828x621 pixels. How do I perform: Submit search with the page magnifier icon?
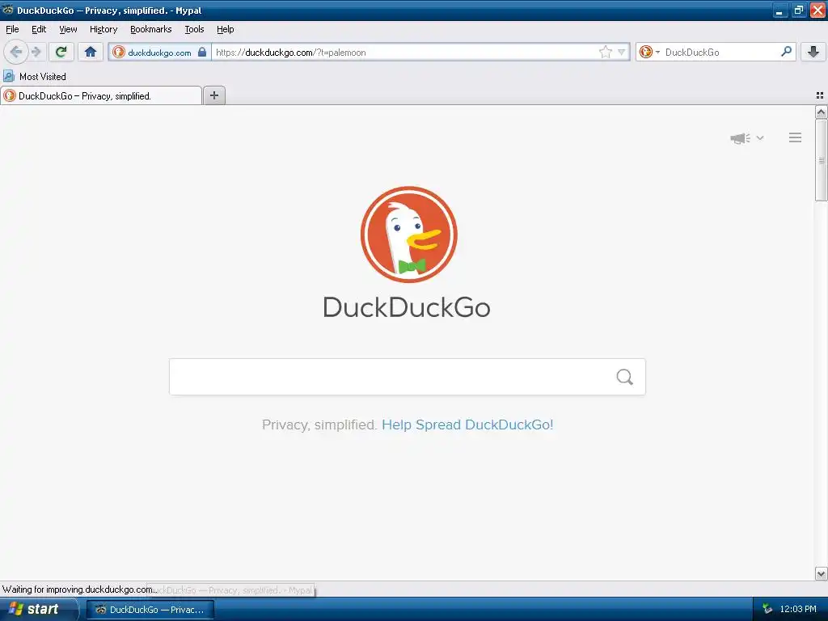point(625,377)
